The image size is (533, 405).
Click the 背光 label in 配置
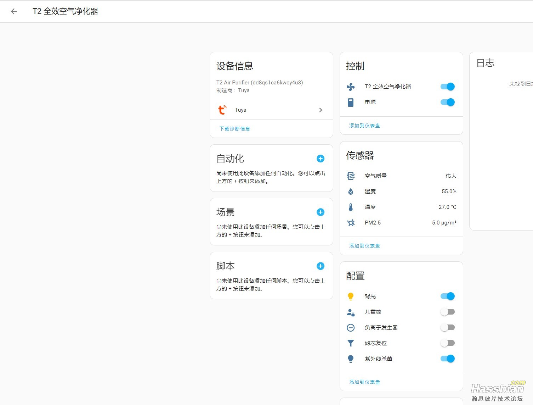[x=370, y=296]
